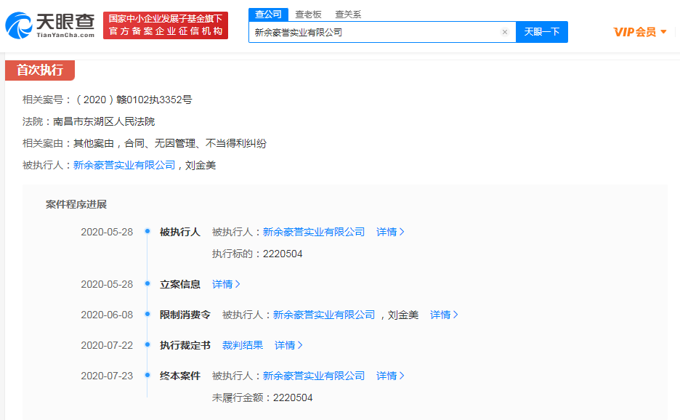This screenshot has width=680, height=420.
Task: Open company link in the 限制消费令 row
Action: click(324, 315)
